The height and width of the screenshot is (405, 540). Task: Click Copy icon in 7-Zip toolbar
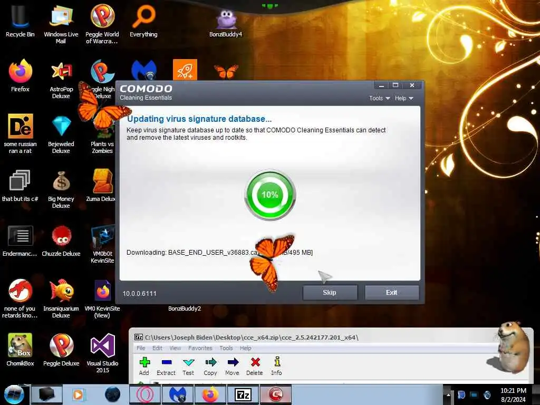click(x=210, y=366)
